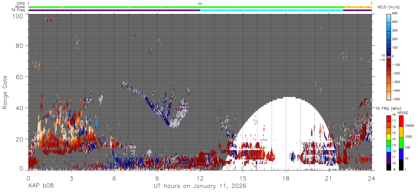The height and width of the screenshot is (193, 418).
Task: Select the cyan segment of the TX Freq bar
Action: [x=272, y=10]
